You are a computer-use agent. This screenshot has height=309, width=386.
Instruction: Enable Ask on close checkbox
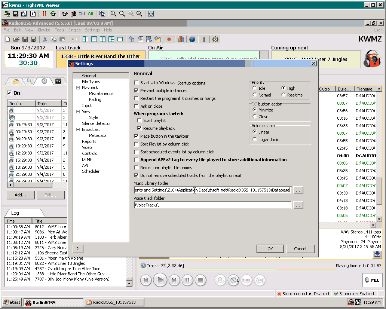point(136,106)
